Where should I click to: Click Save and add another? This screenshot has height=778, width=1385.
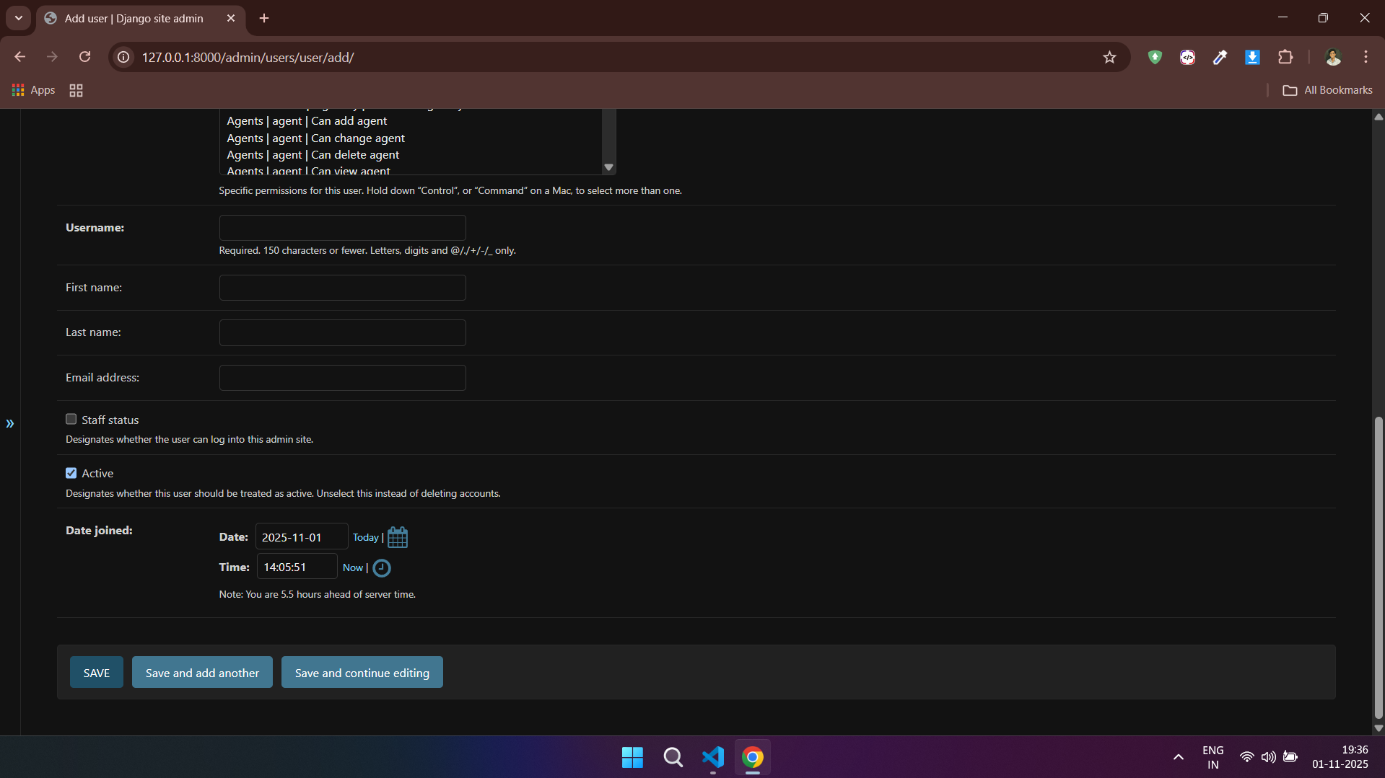click(202, 672)
